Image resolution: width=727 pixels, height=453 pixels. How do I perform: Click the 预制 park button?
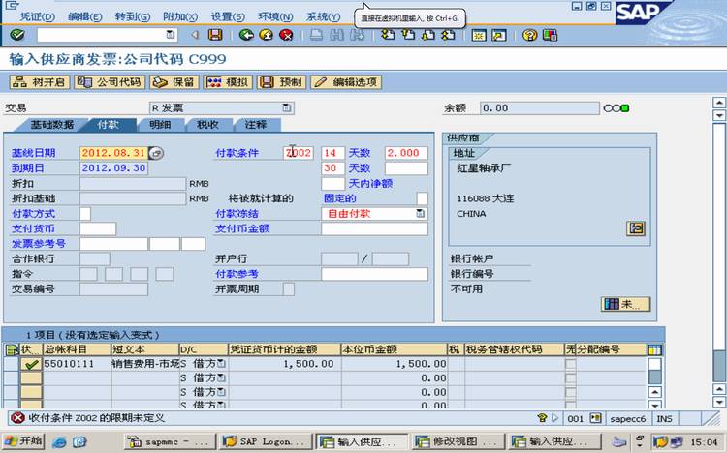point(281,82)
